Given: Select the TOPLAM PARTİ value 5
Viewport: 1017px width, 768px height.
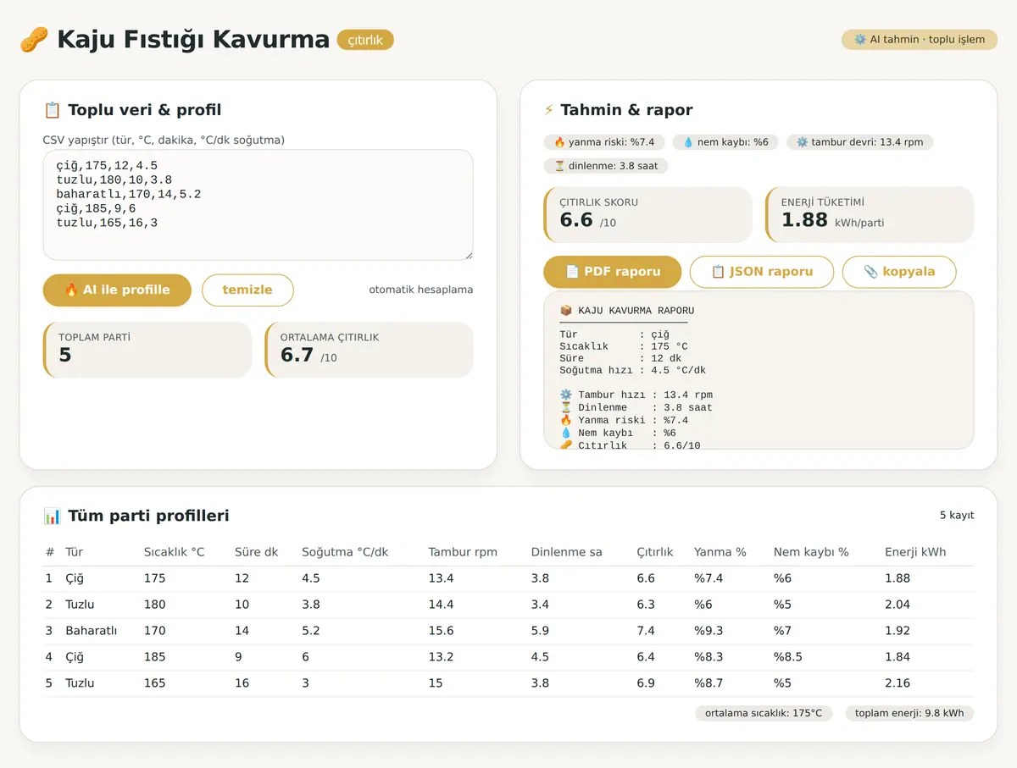Looking at the screenshot, I should (x=65, y=356).
